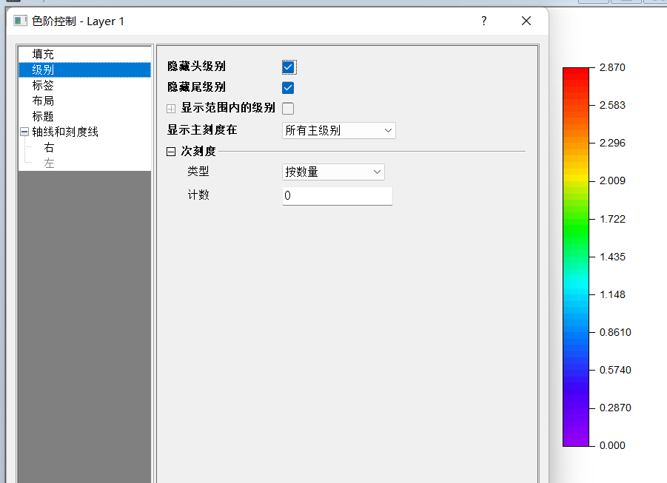Click the dialog icon in title bar
The image size is (667, 483).
tap(20, 21)
